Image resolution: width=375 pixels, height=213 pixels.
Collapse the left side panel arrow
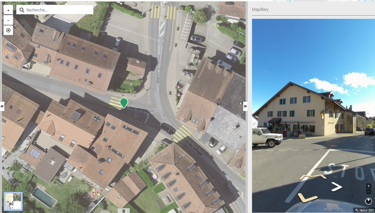[x=2, y=106]
